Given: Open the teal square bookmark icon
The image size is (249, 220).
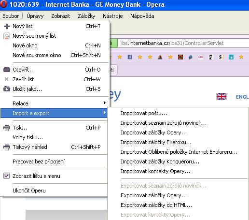Looking at the screenshot, I should coord(231,57).
